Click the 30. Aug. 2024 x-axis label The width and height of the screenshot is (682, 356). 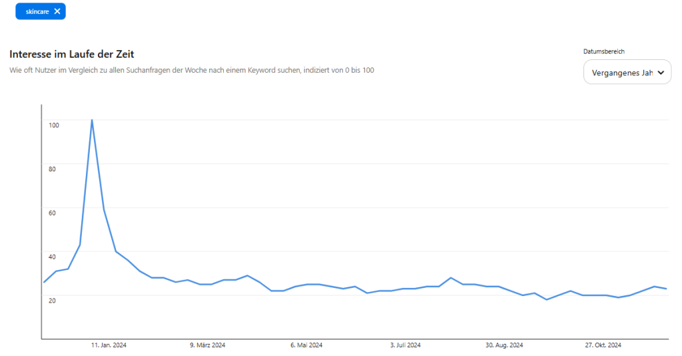504,345
